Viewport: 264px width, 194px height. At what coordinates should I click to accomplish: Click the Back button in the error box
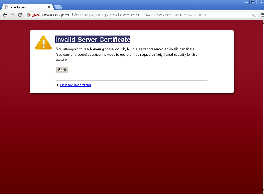62,70
